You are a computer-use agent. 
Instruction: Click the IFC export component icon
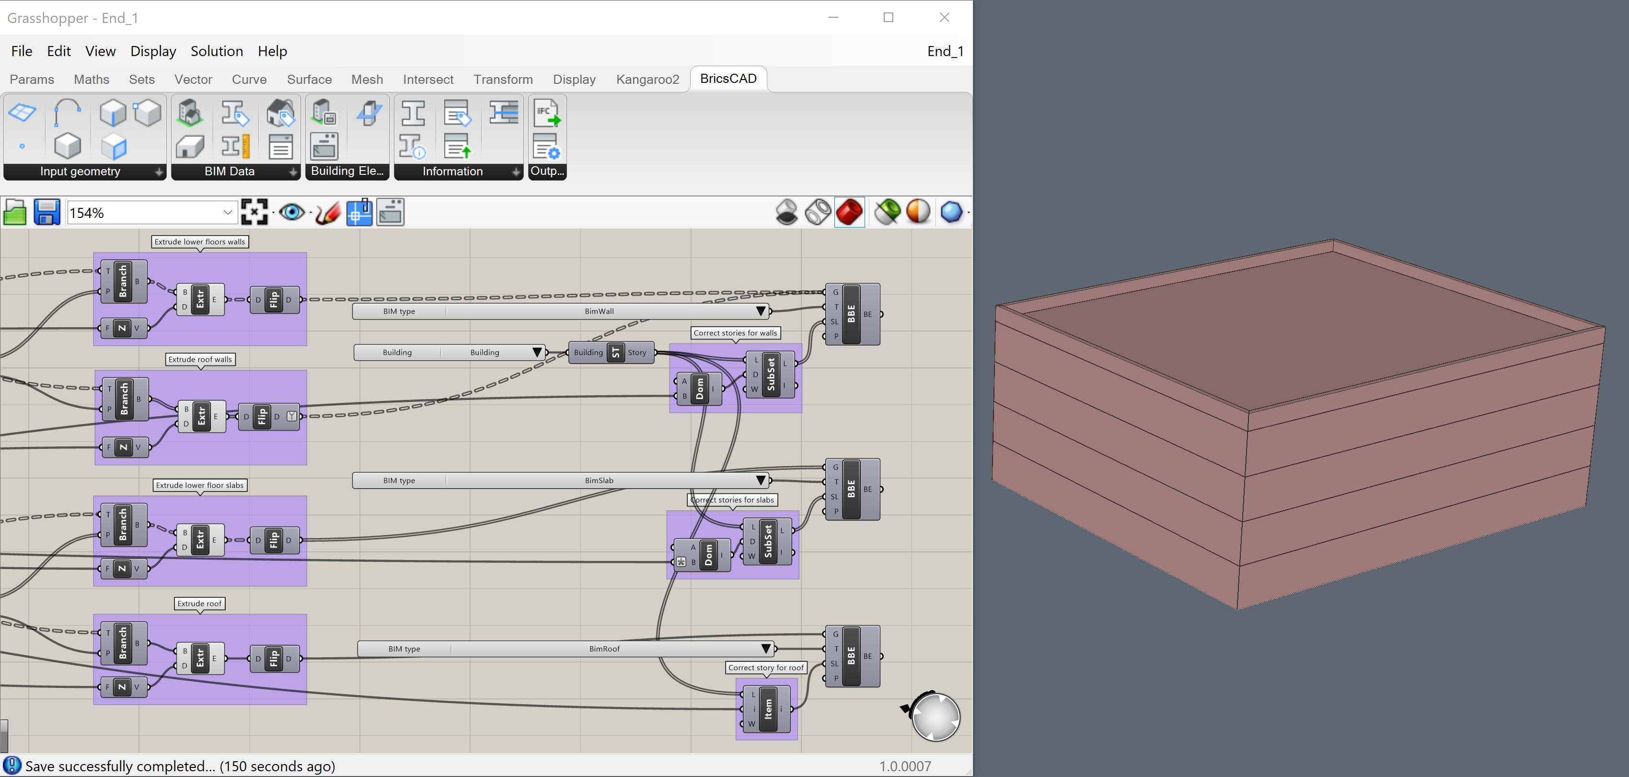click(546, 114)
